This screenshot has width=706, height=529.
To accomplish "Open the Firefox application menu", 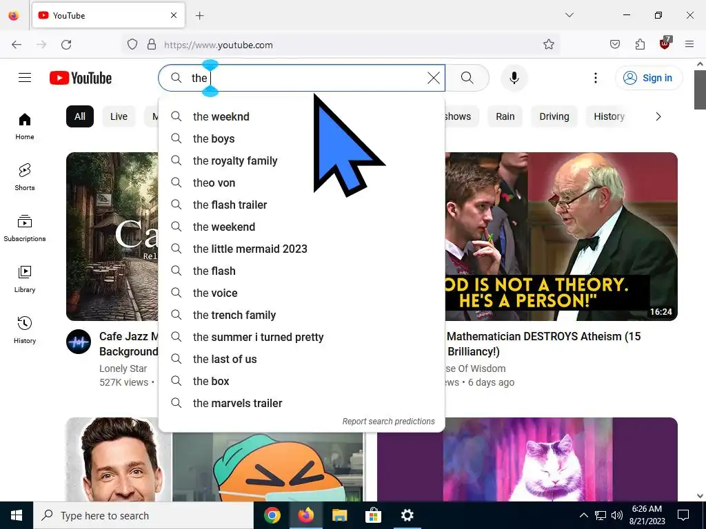I will [x=689, y=44].
